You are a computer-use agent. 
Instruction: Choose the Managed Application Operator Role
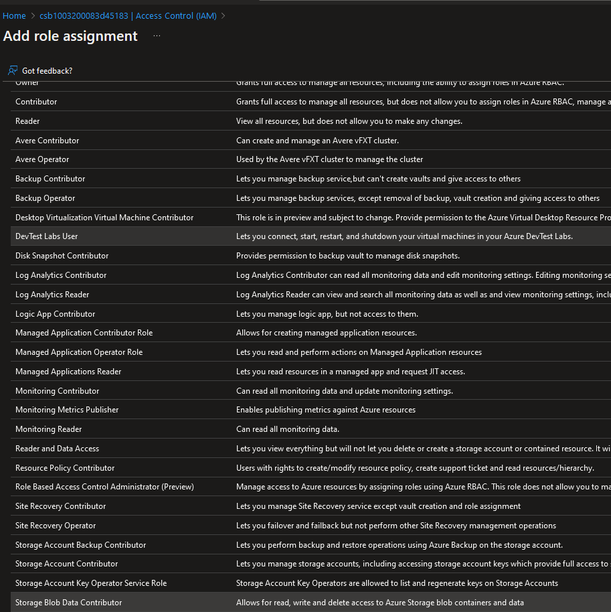pos(78,352)
